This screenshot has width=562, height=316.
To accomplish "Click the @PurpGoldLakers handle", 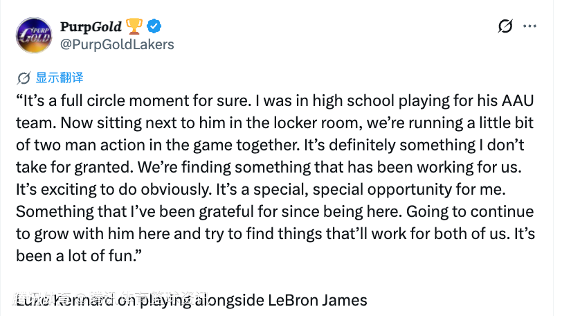I will point(117,45).
